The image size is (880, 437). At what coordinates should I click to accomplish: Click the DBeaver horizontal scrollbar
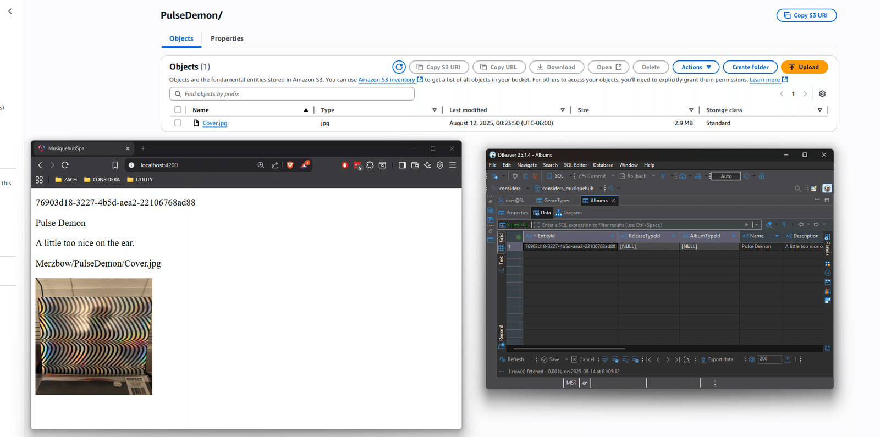point(569,349)
